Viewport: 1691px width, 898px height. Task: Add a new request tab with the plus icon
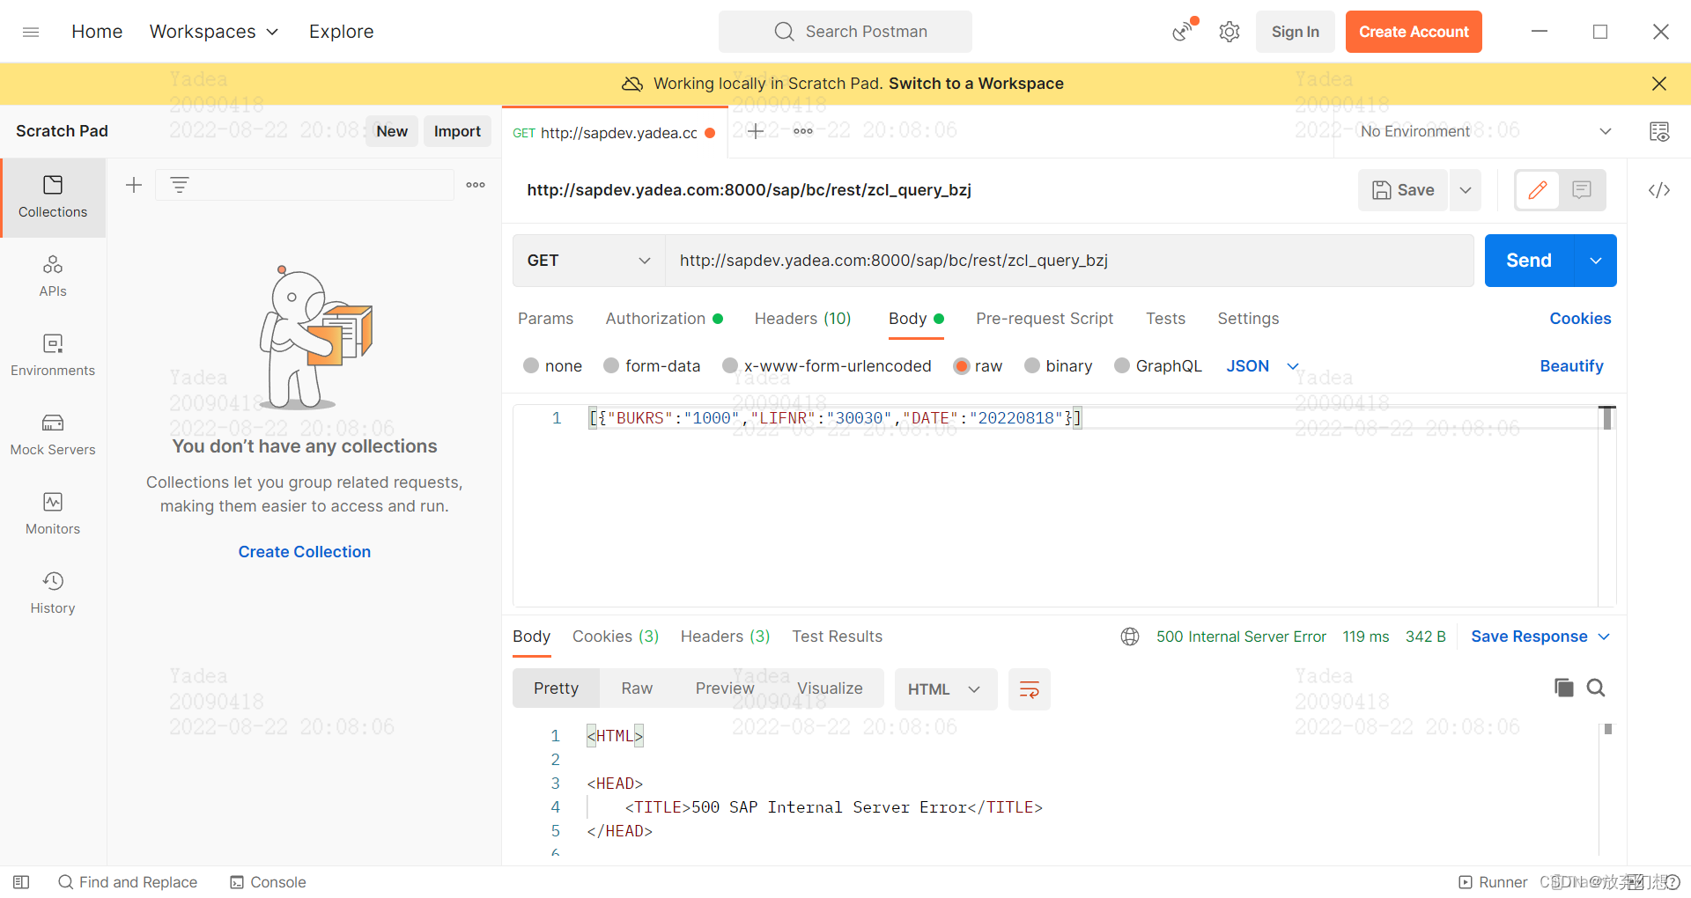756,131
